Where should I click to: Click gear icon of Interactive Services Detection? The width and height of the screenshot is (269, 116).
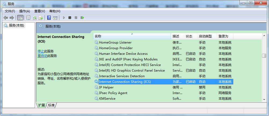[96, 76]
